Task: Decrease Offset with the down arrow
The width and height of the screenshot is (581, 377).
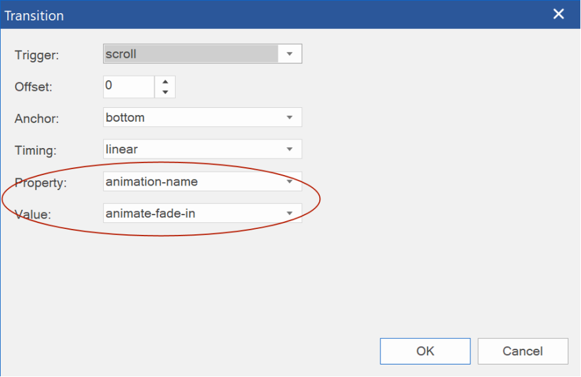Action: click(x=165, y=92)
